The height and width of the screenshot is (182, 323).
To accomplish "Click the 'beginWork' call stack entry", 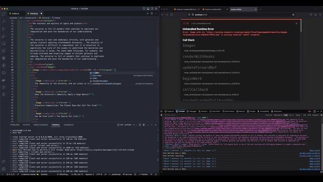I will (x=192, y=79).
